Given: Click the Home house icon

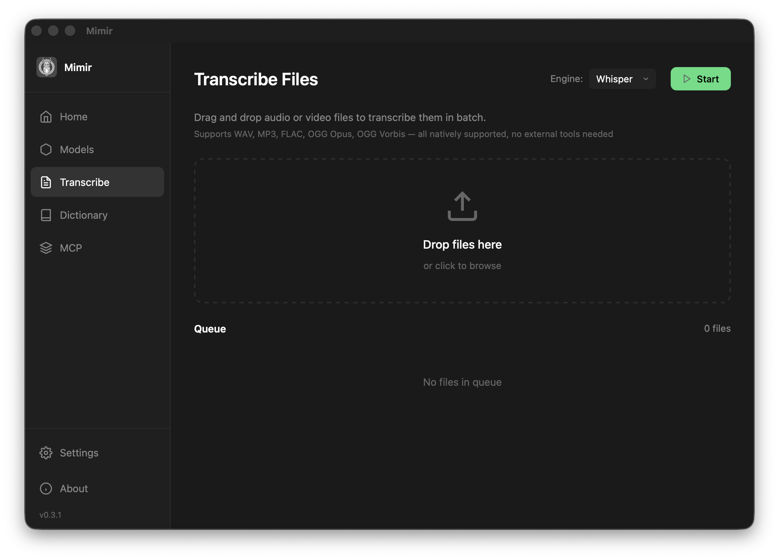Looking at the screenshot, I should coord(46,117).
